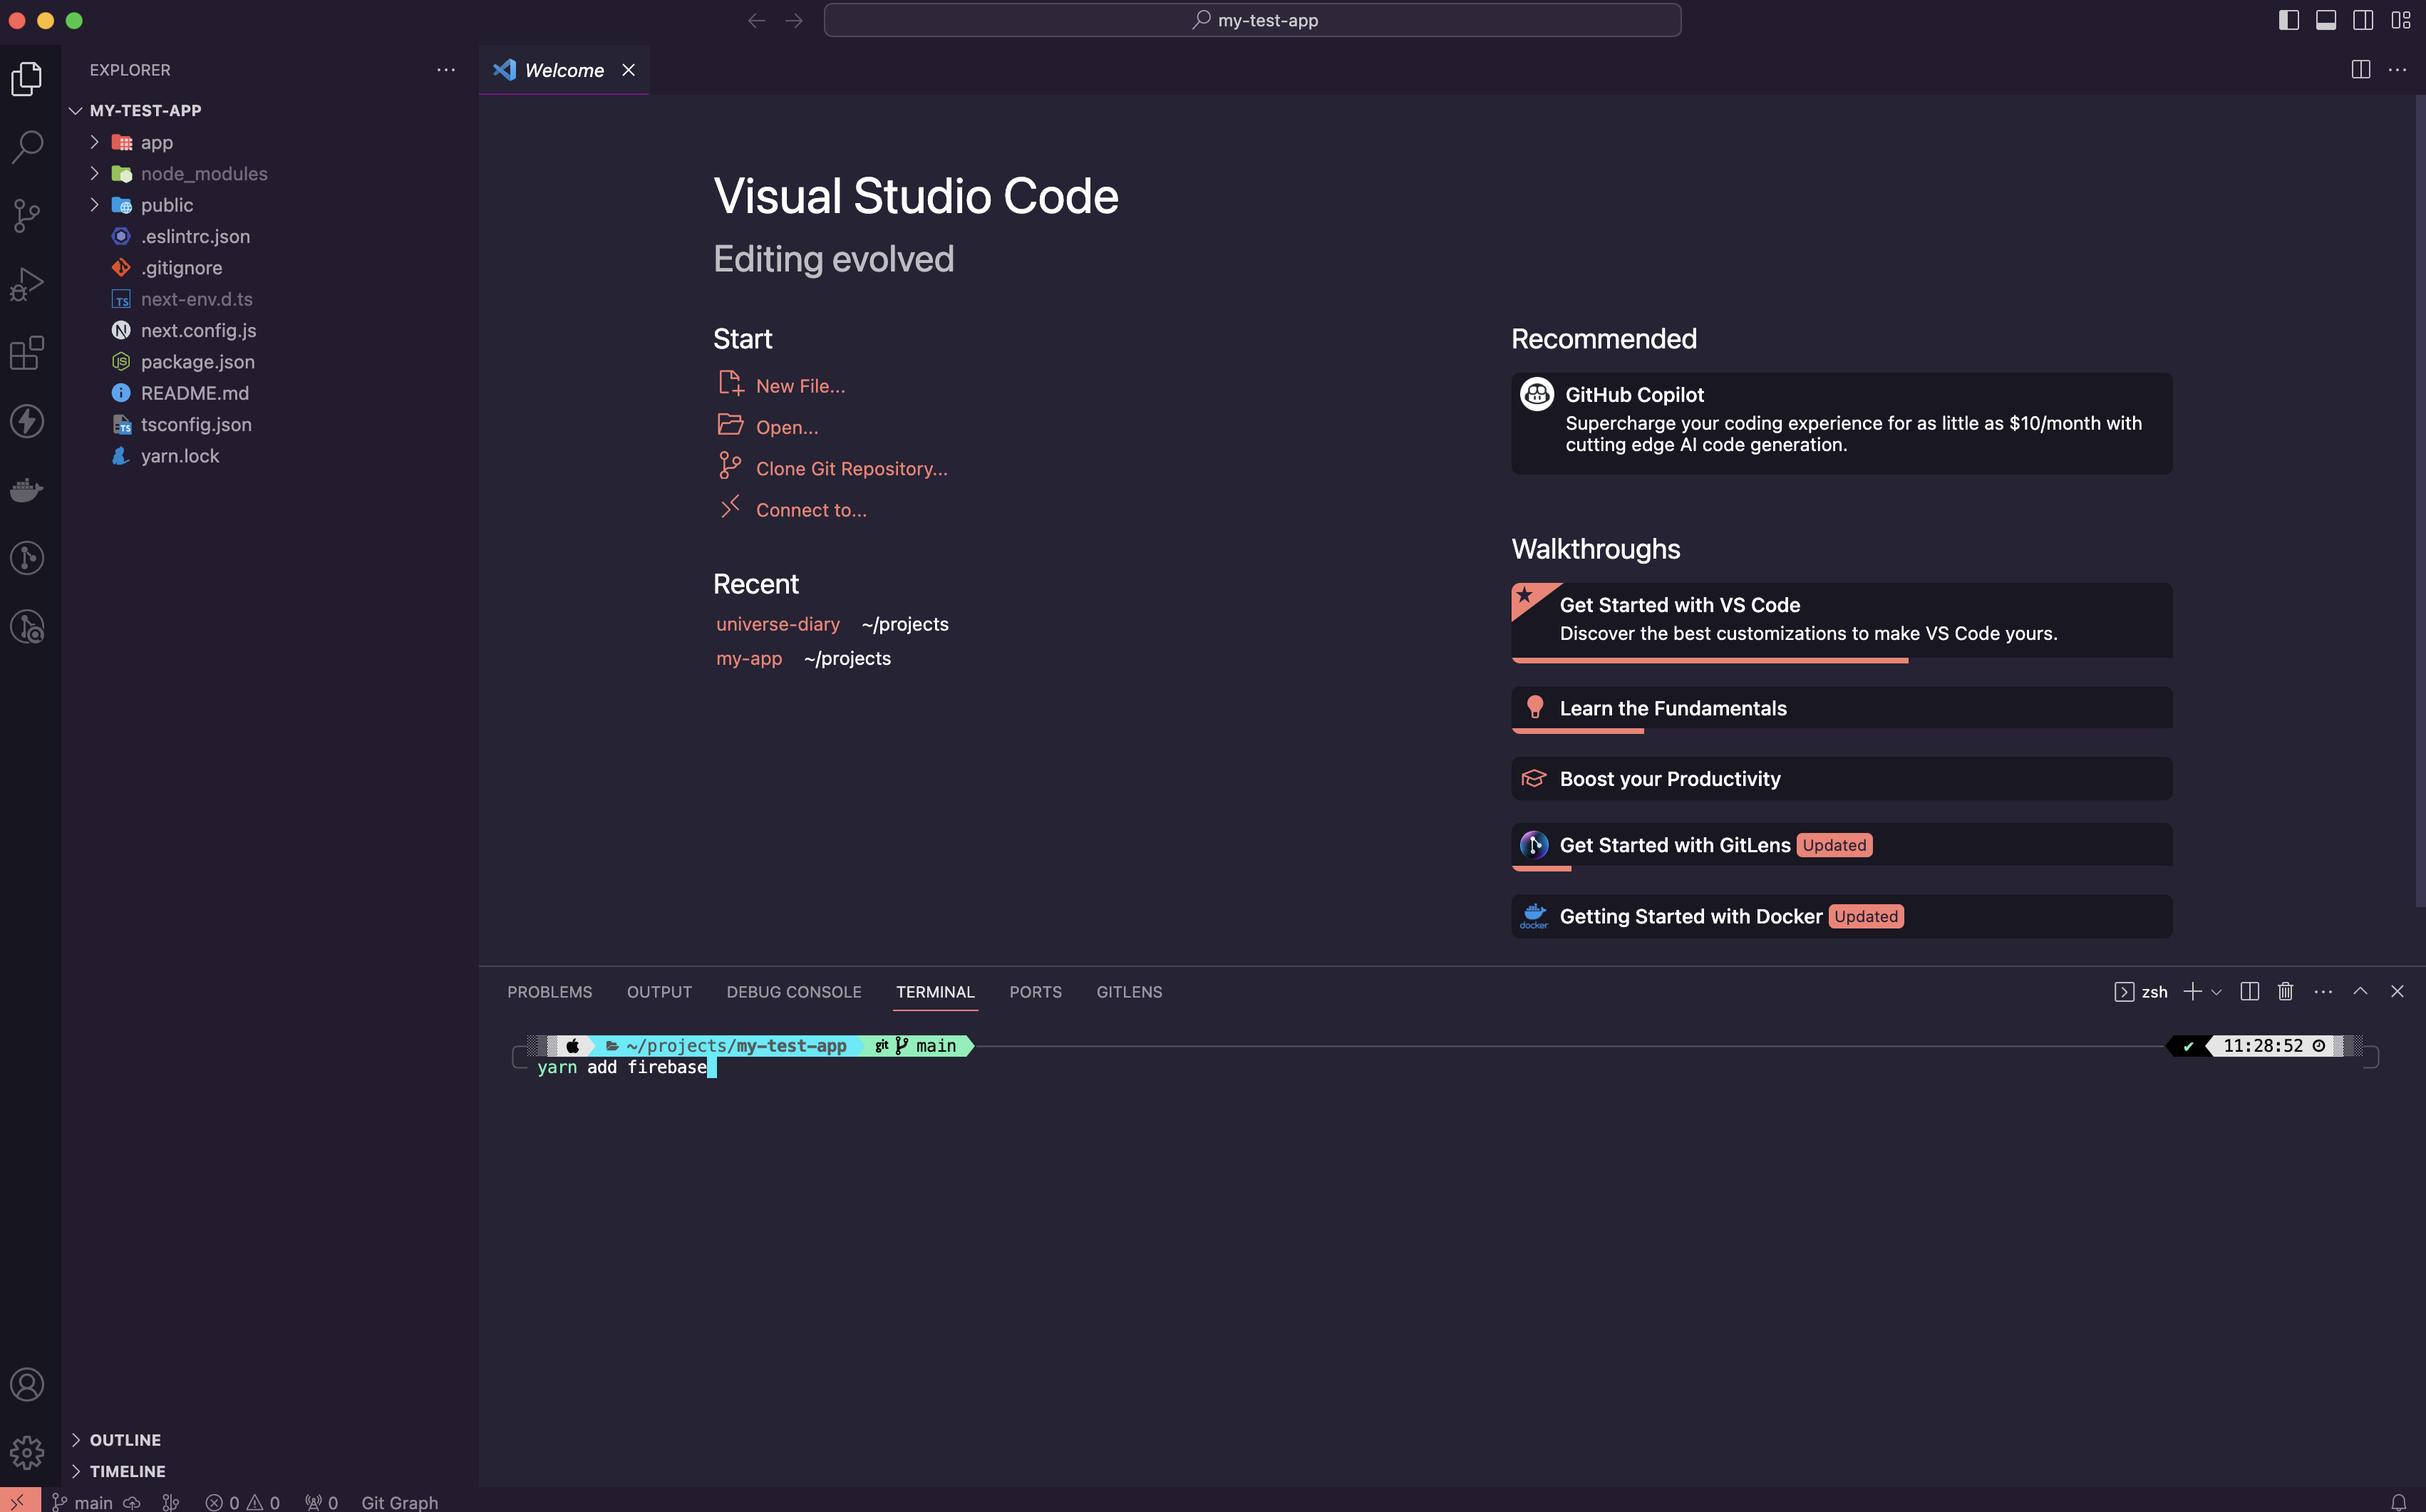Split the editor to the right

coord(2361,70)
